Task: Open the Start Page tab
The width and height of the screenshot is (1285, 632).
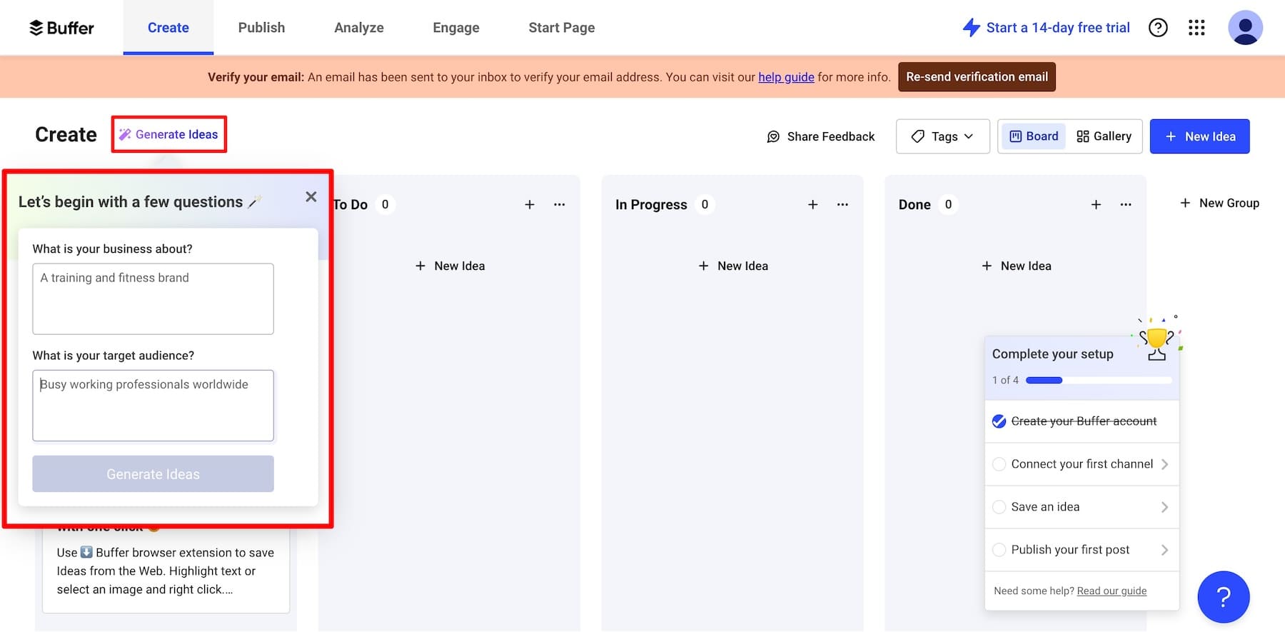Action: click(x=562, y=28)
